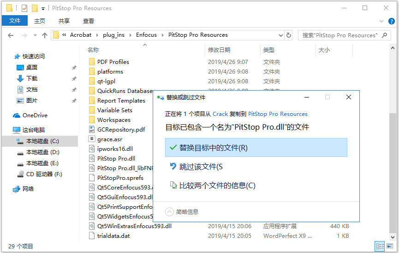Click the vertical scrollbar down arrow
The image size is (399, 253).
[393, 237]
